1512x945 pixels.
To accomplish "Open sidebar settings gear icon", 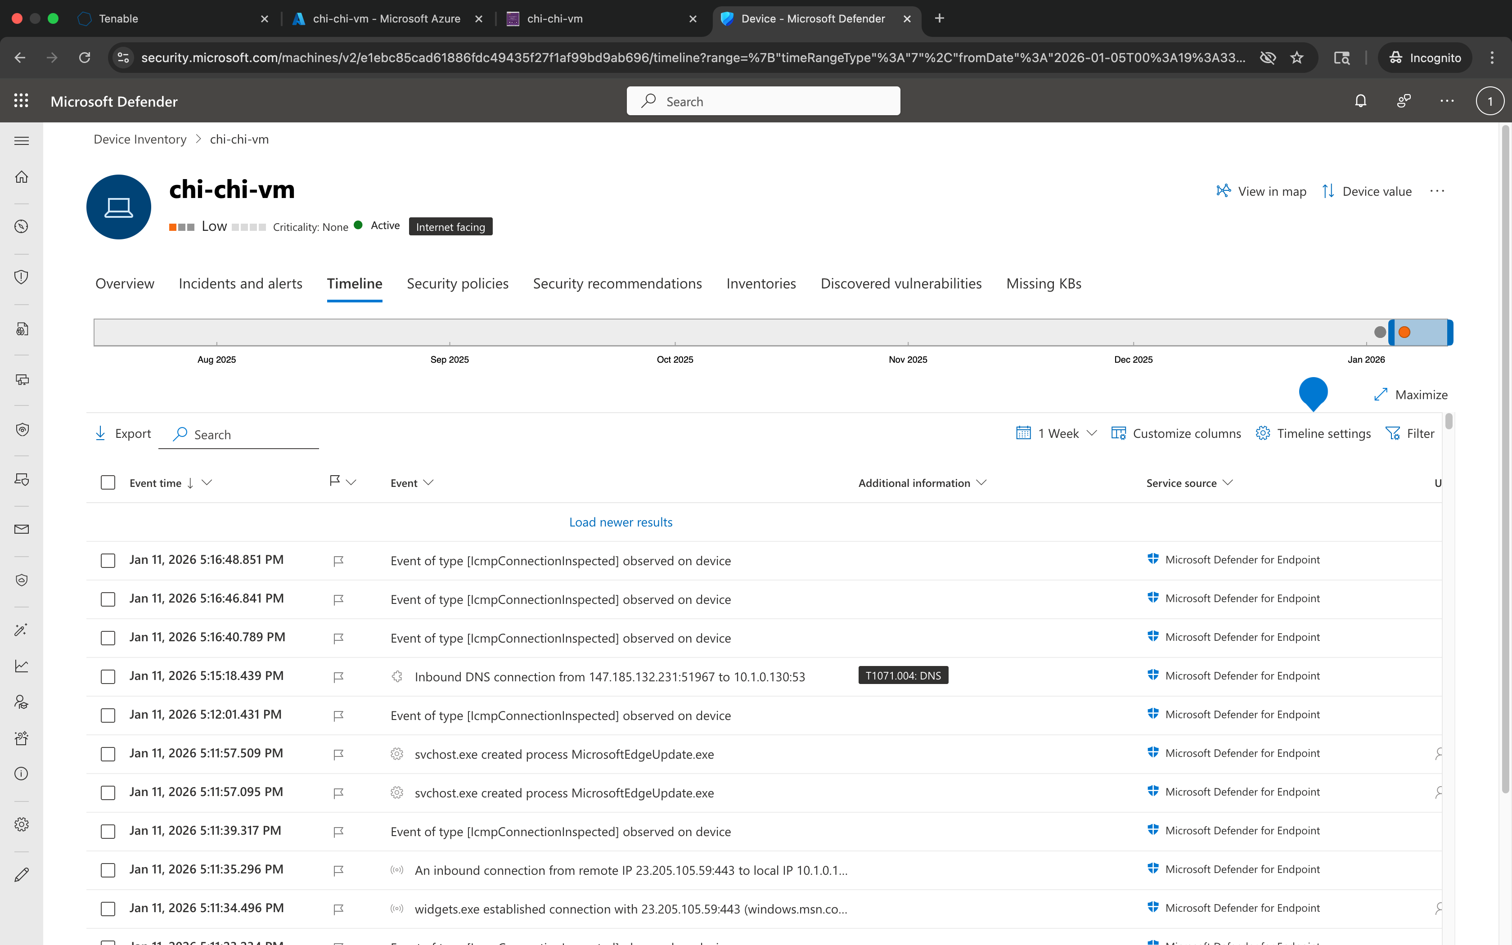I will tap(21, 824).
